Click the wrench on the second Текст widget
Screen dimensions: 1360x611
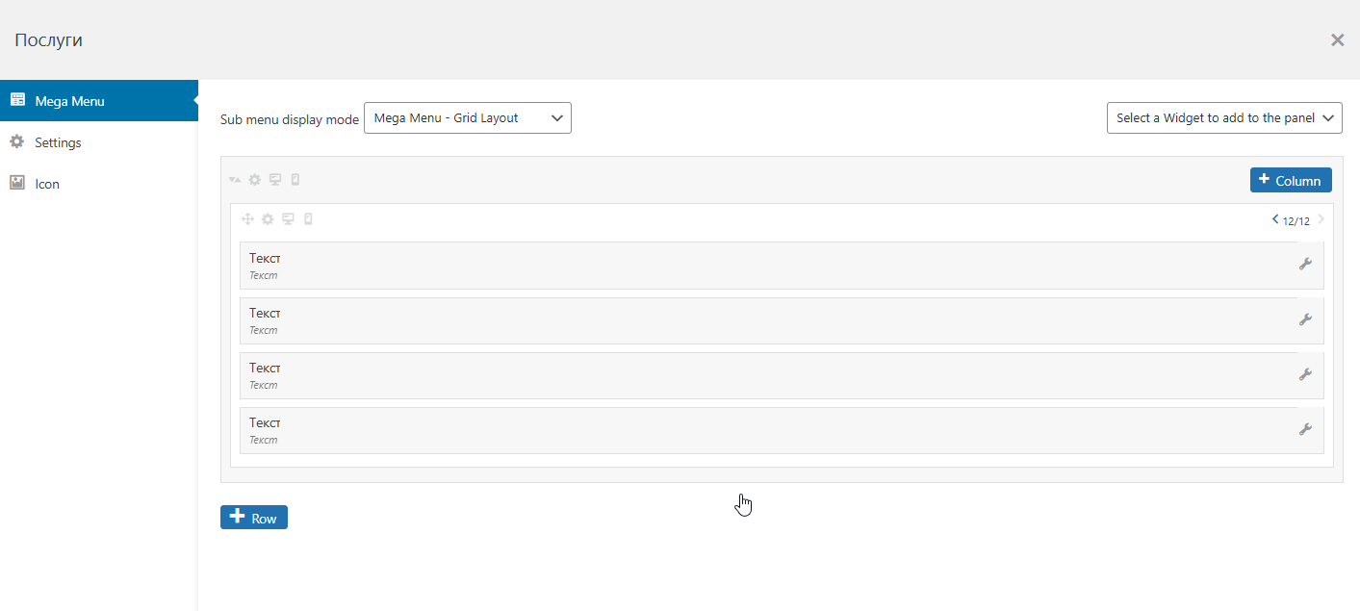point(1305,319)
